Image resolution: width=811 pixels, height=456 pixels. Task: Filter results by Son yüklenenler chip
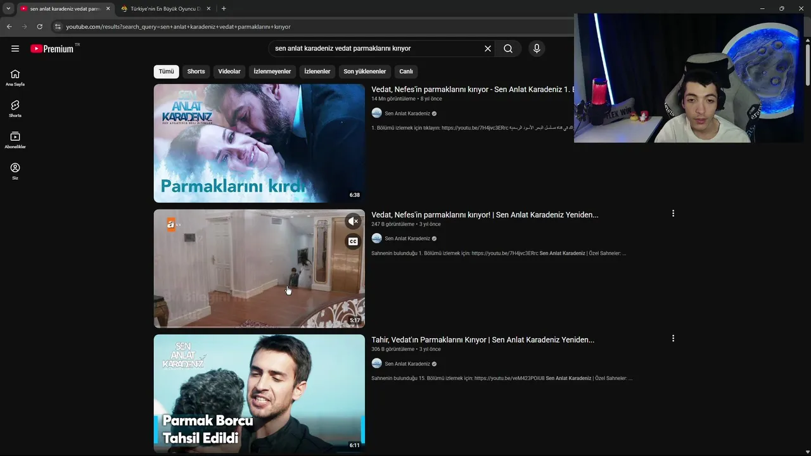tap(365, 72)
